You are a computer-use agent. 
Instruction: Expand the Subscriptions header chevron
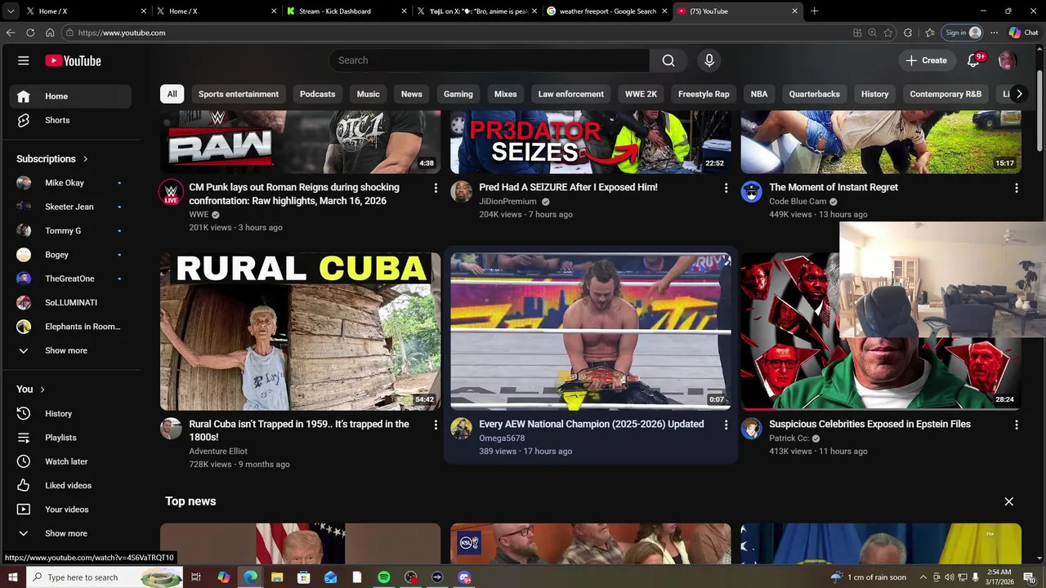[x=85, y=159]
